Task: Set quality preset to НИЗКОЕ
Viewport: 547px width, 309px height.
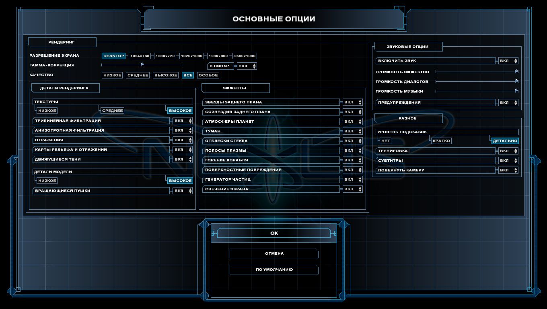Action: pos(112,75)
